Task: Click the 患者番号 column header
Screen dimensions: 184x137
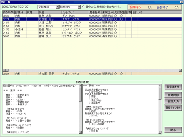Action: pyautogui.click(x=95, y=12)
